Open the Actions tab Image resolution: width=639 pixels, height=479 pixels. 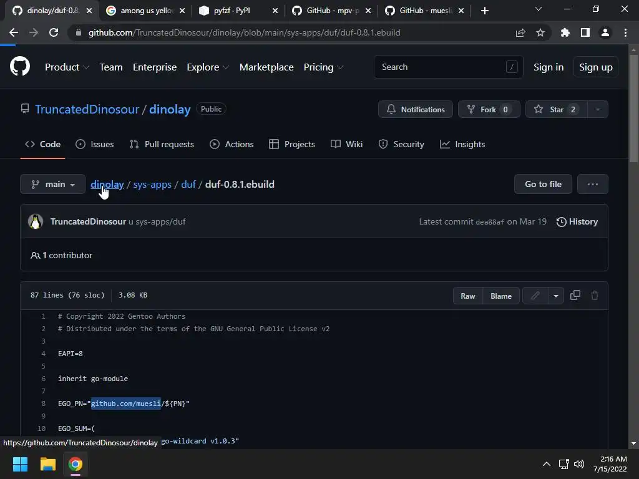coord(232,144)
